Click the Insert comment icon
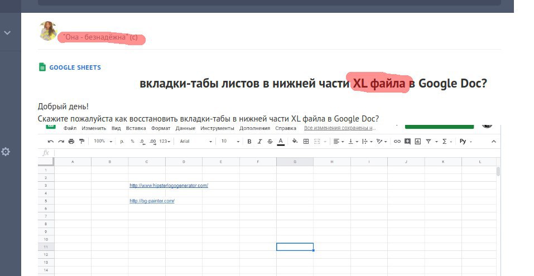This screenshot has width=534, height=276. (407, 141)
